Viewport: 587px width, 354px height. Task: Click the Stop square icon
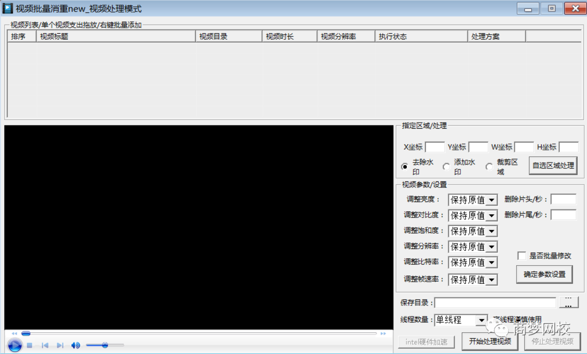point(30,345)
